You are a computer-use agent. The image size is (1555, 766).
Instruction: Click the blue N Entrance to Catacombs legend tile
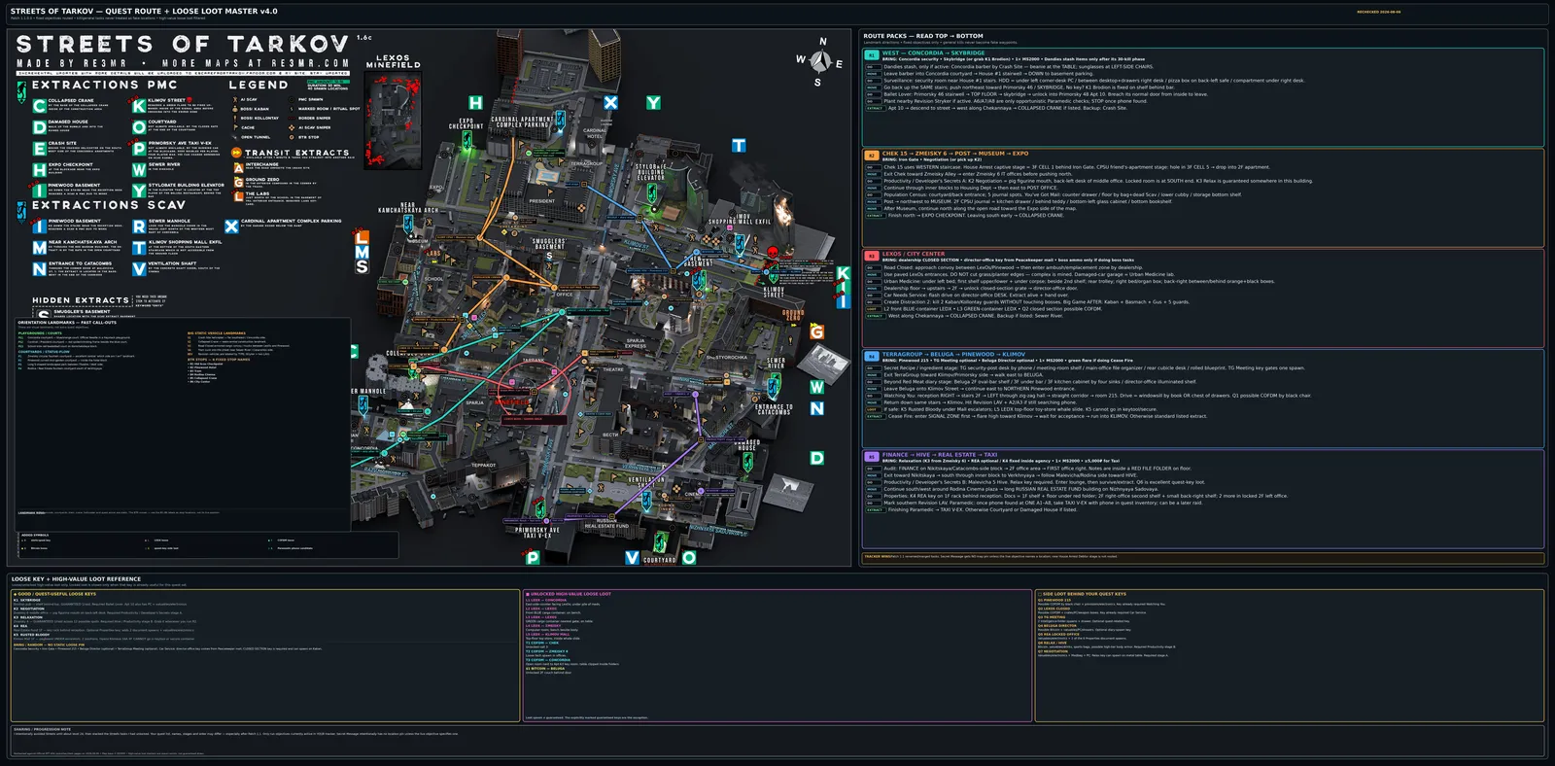(x=39, y=269)
